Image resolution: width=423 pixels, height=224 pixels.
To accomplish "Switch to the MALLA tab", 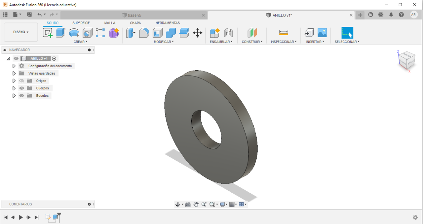I will [110, 23].
